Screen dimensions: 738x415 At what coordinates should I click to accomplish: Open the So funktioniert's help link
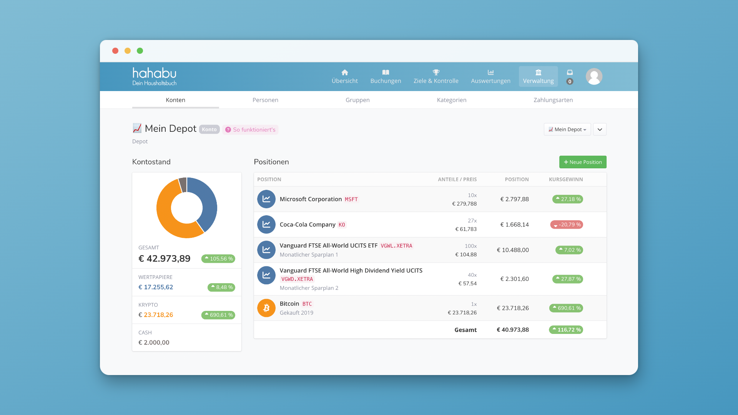(x=250, y=130)
